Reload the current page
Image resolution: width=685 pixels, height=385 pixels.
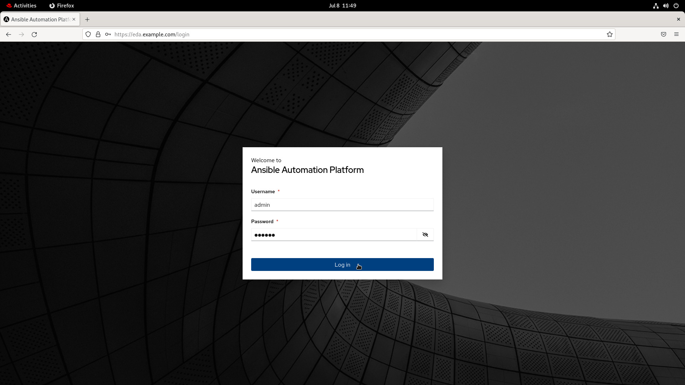pyautogui.click(x=34, y=35)
